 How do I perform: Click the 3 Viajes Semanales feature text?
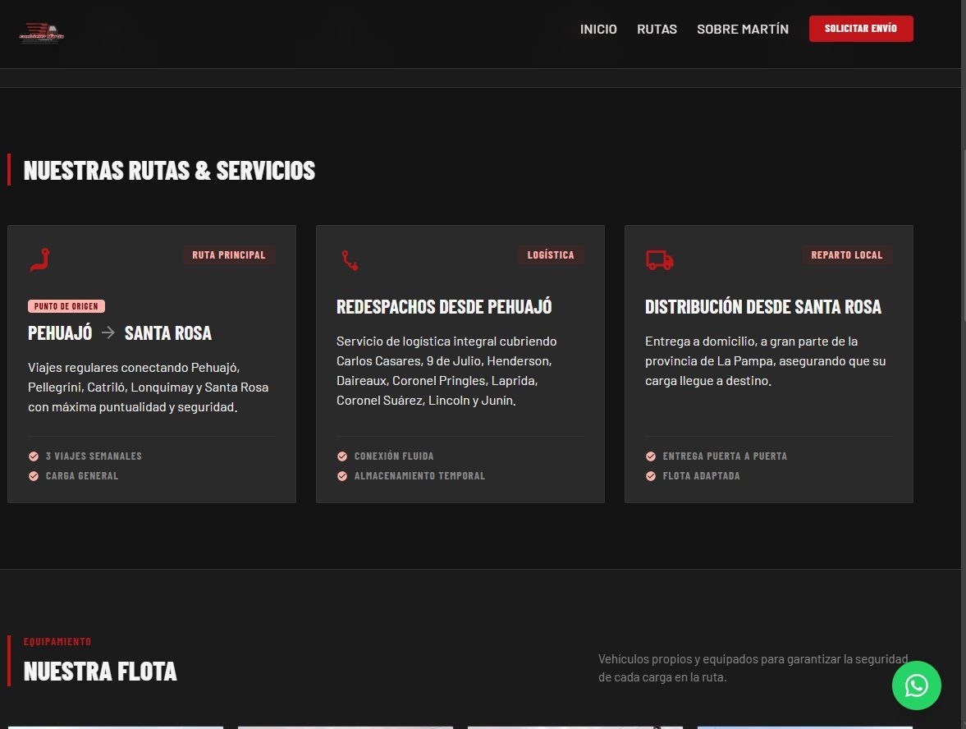coord(94,456)
